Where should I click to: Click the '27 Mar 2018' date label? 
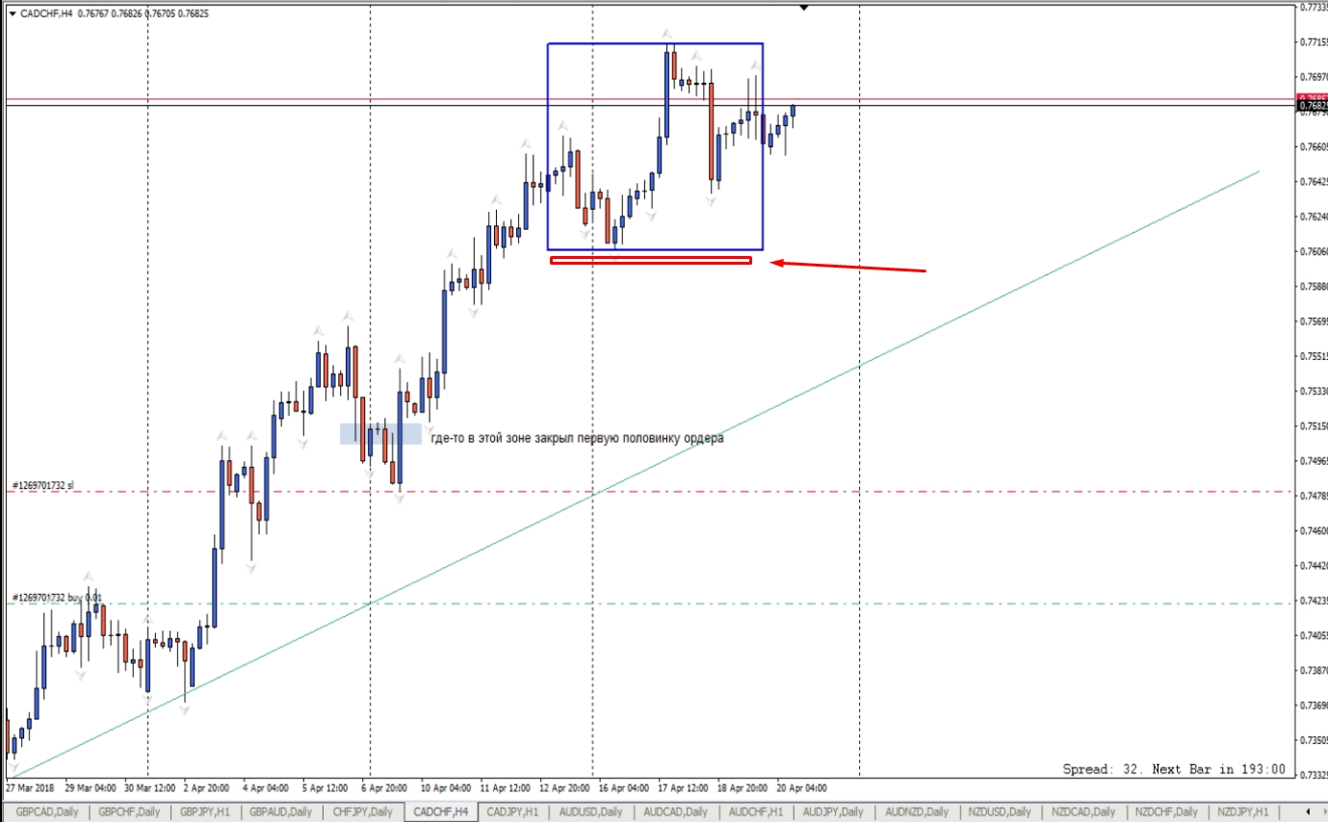(31, 787)
